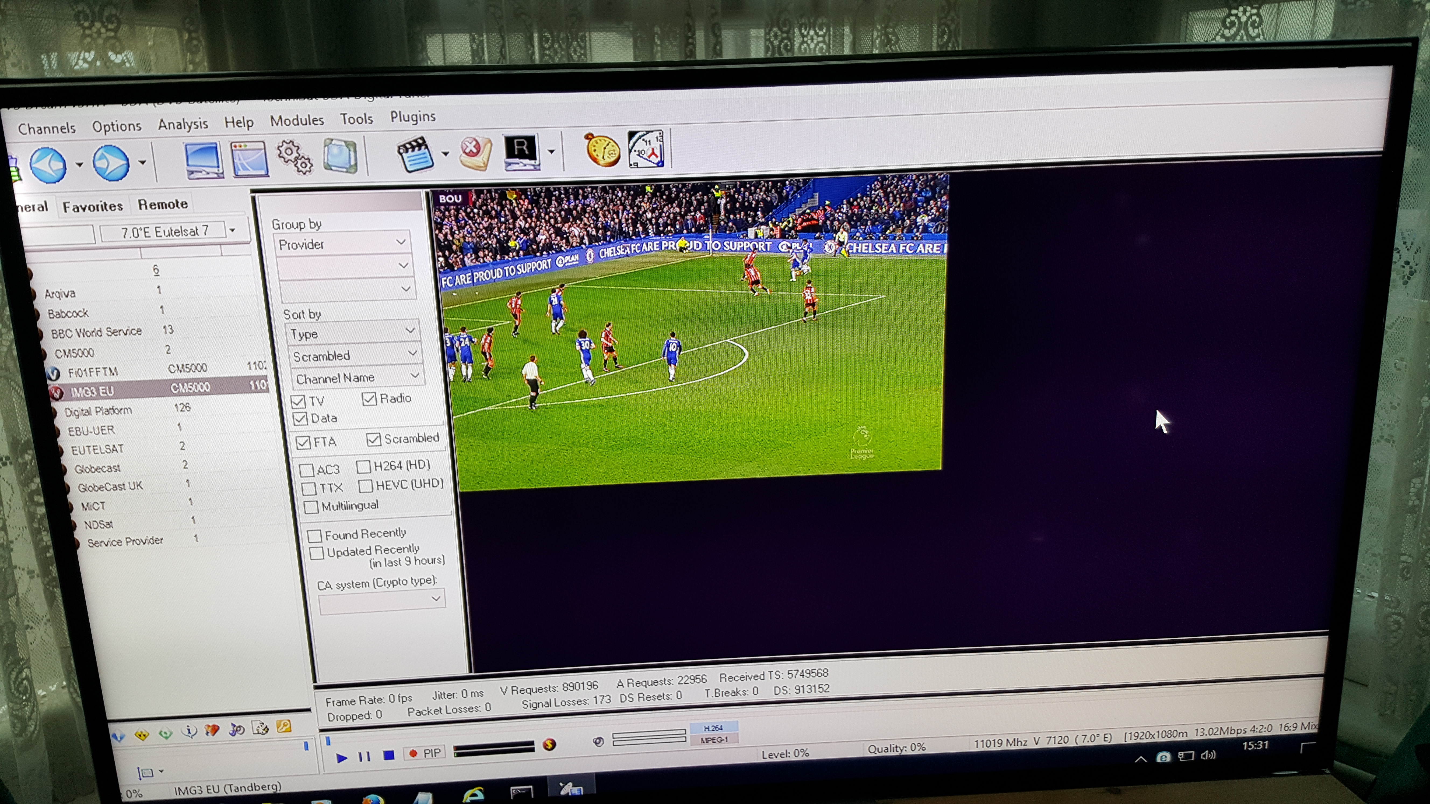Open the Channels menu
The width and height of the screenshot is (1430, 804).
click(47, 128)
